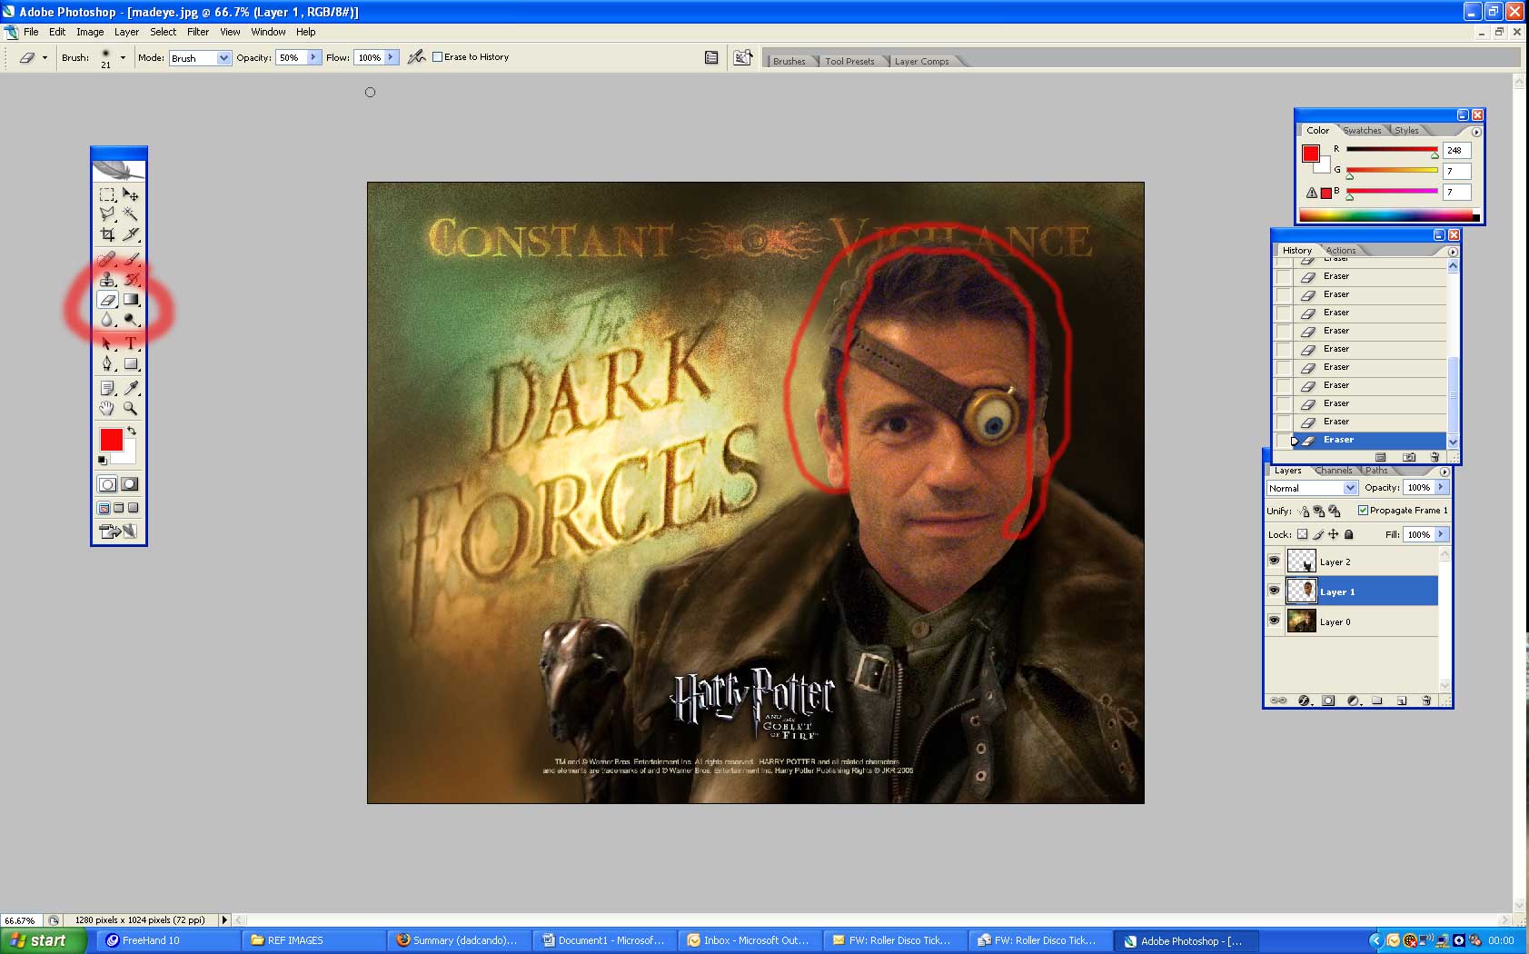Select the Eyedropper tool
Screen dimensions: 1529x954
(131, 388)
